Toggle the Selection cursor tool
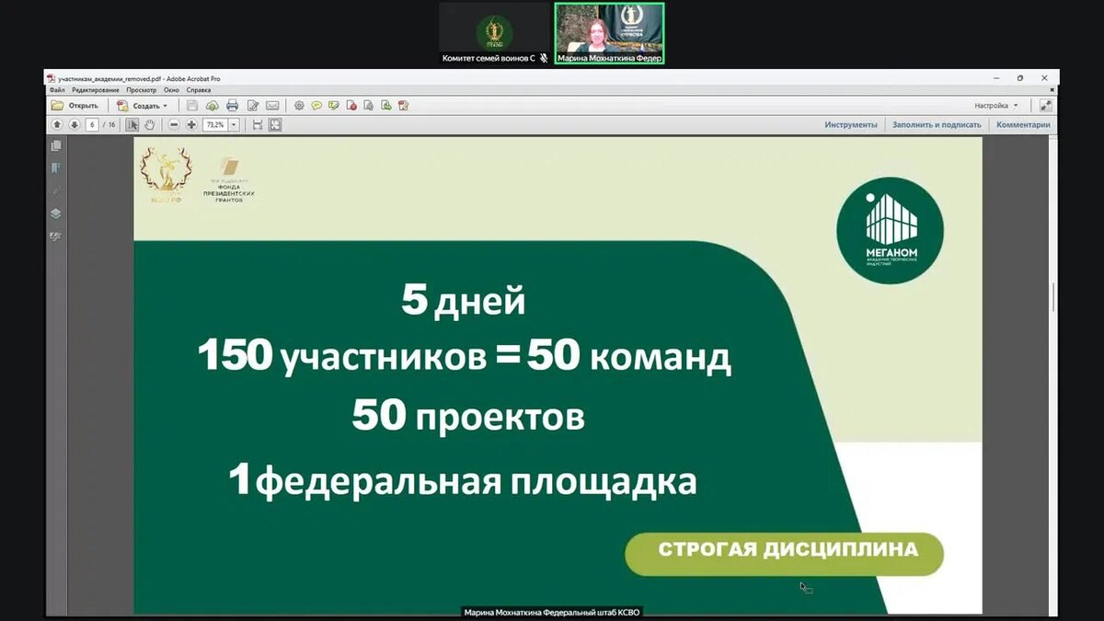This screenshot has height=621, width=1104. tap(132, 124)
